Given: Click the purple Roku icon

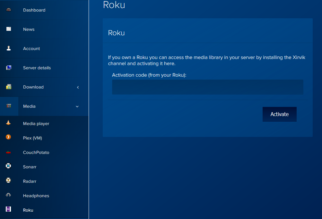Looking at the screenshot, I should coord(8,209).
